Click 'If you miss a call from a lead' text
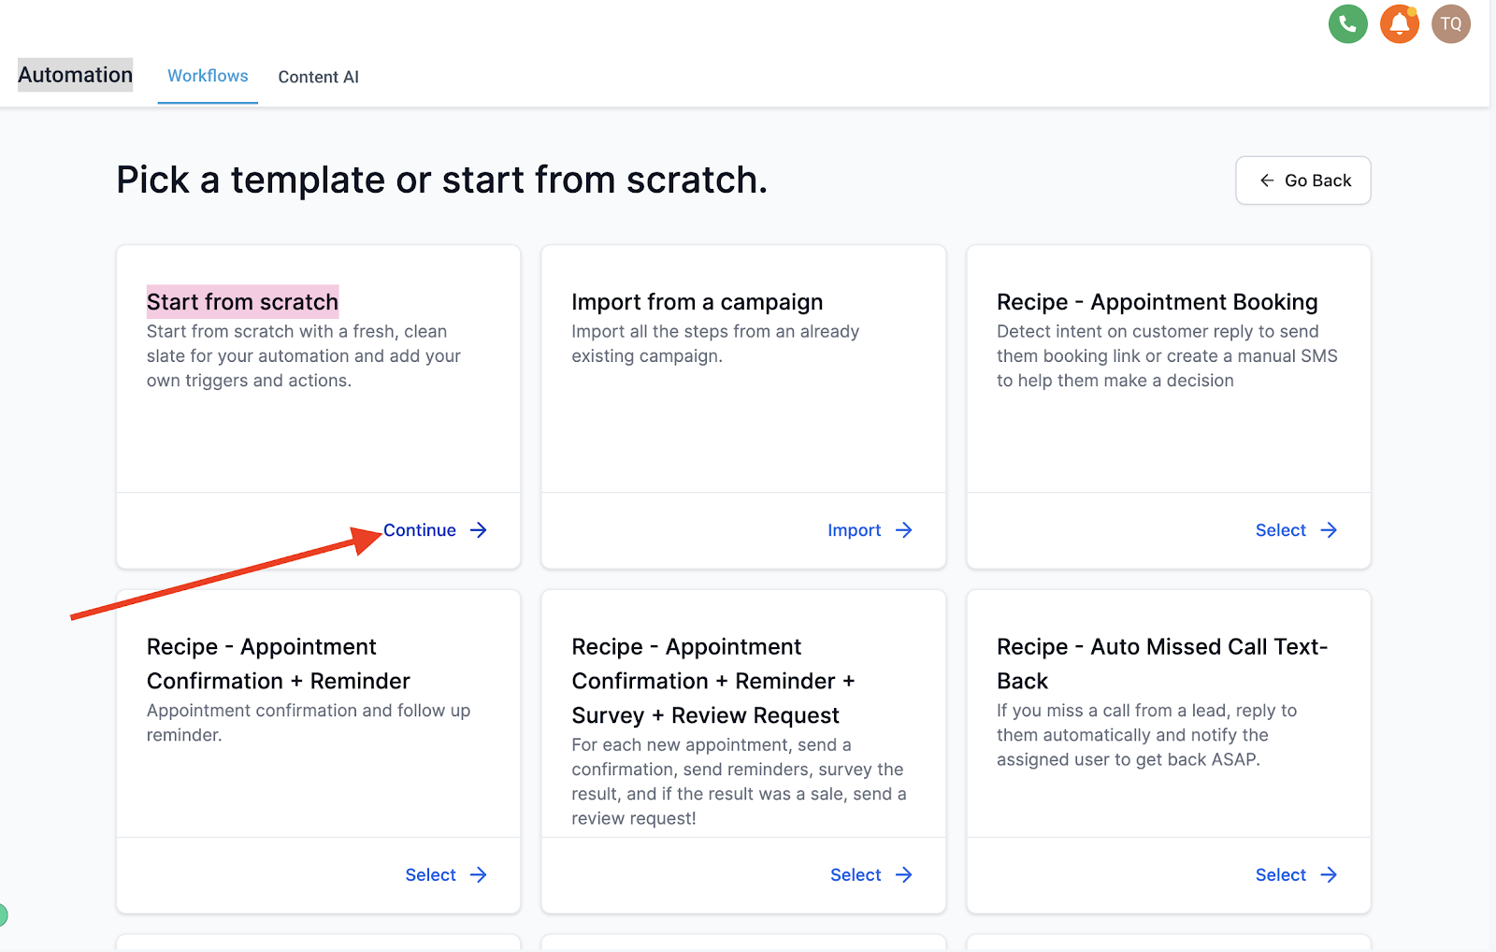This screenshot has width=1496, height=952. [1146, 735]
